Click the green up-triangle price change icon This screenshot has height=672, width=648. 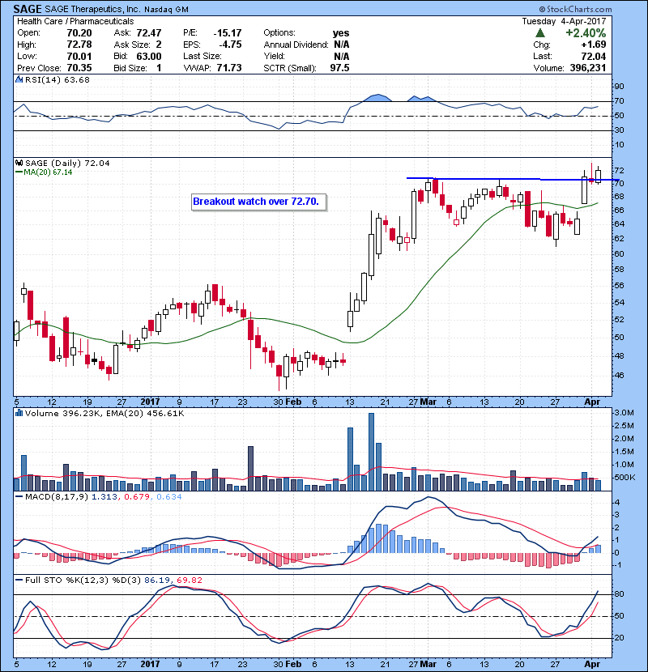[x=540, y=33]
